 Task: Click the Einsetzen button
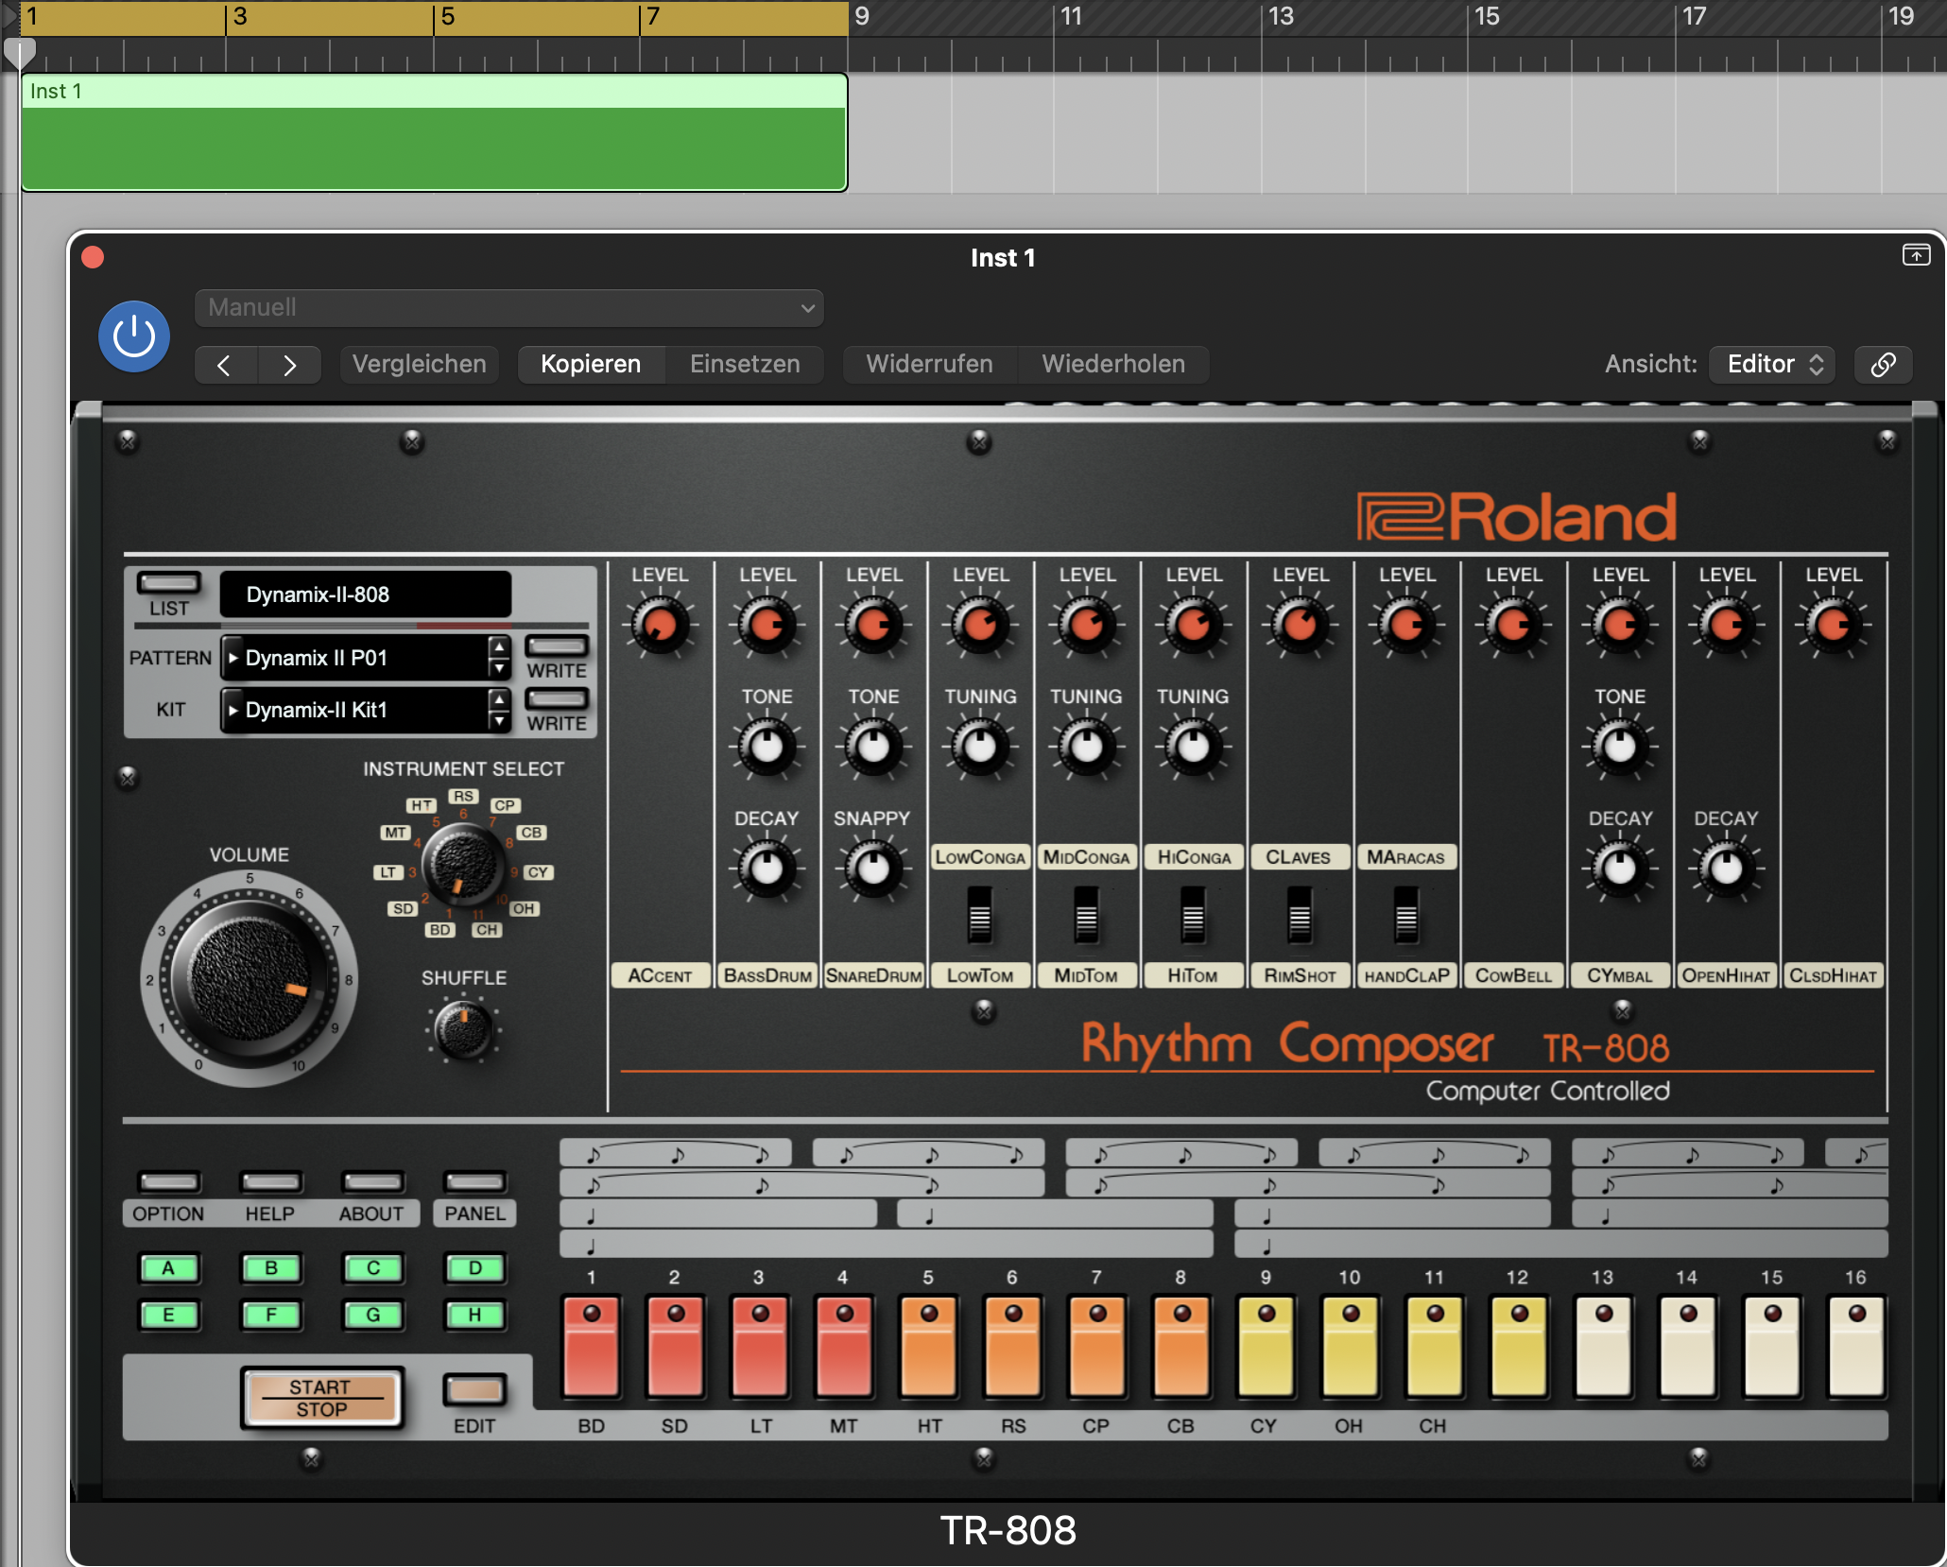click(x=745, y=365)
